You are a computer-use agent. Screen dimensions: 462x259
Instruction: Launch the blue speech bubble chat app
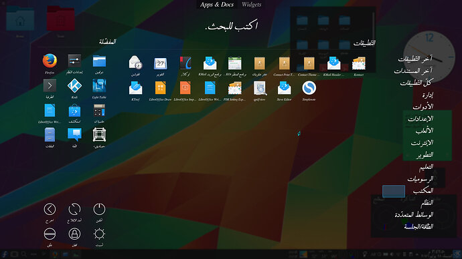[74, 135]
